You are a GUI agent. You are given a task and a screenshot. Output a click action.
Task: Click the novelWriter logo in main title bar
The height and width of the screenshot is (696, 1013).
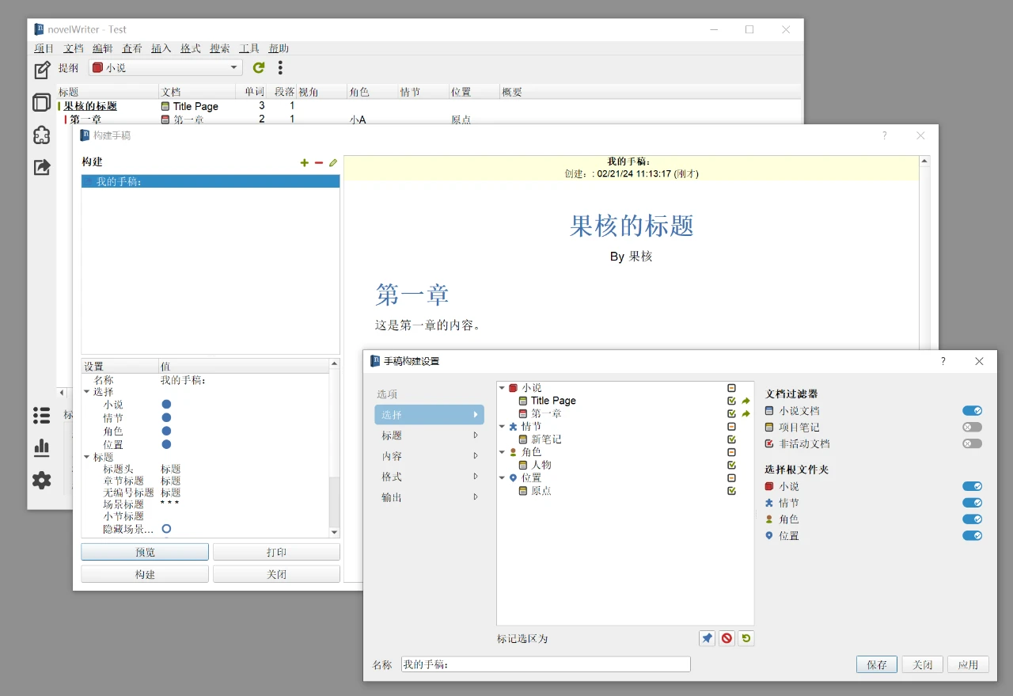point(39,29)
